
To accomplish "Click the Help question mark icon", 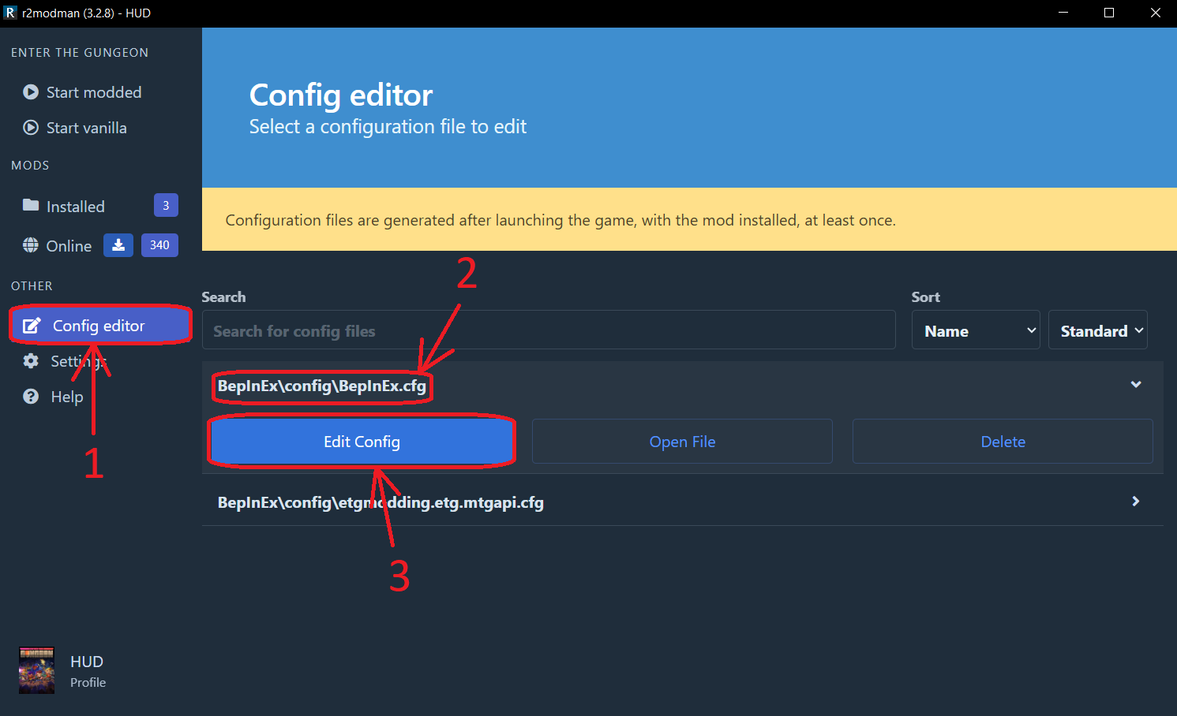I will pyautogui.click(x=31, y=397).
